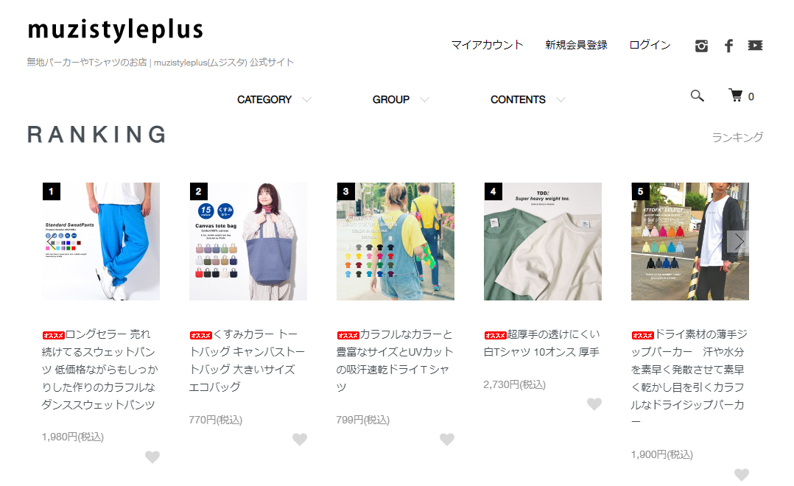Click the muzistyleplus logo
The height and width of the screenshot is (486, 794).
click(x=115, y=30)
